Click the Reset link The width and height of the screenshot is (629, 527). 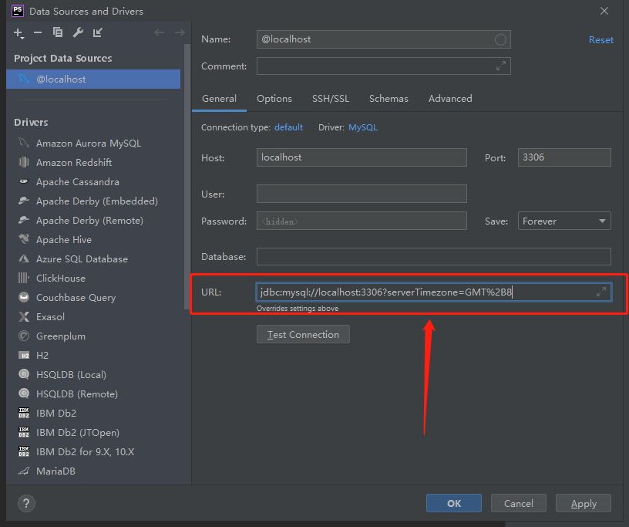tap(601, 40)
